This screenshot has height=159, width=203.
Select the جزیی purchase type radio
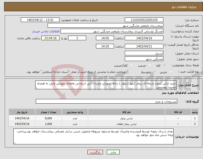[171, 71]
